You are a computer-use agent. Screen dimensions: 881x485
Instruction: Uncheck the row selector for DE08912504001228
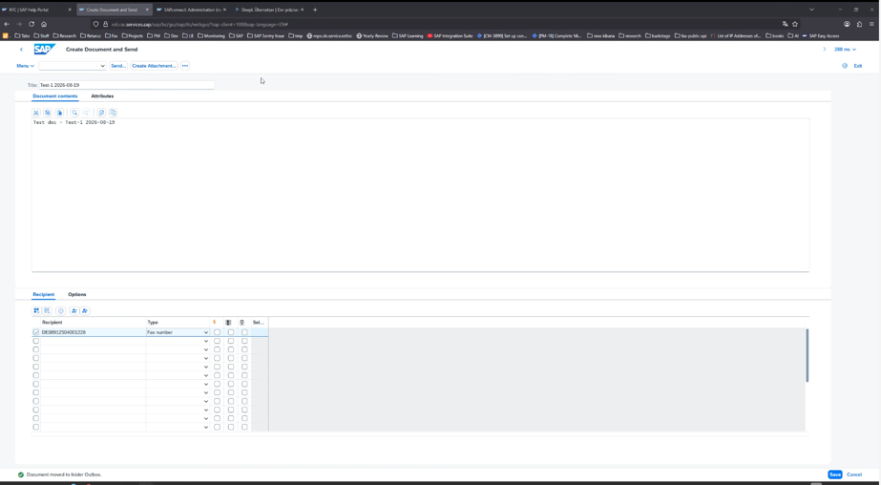[x=36, y=332]
